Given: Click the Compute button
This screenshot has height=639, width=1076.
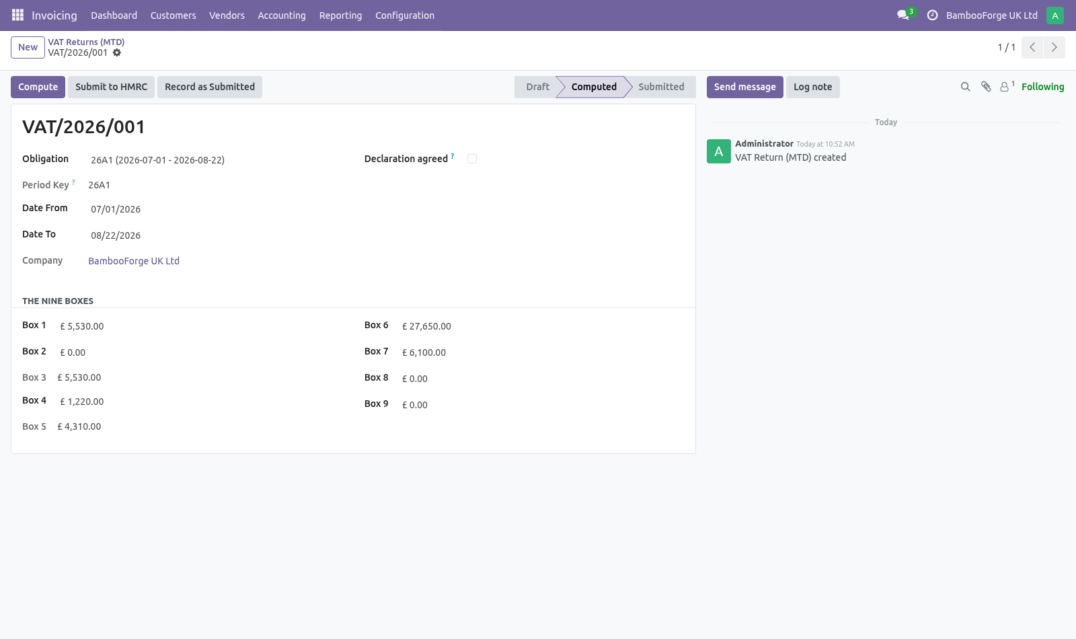Looking at the screenshot, I should (x=38, y=87).
